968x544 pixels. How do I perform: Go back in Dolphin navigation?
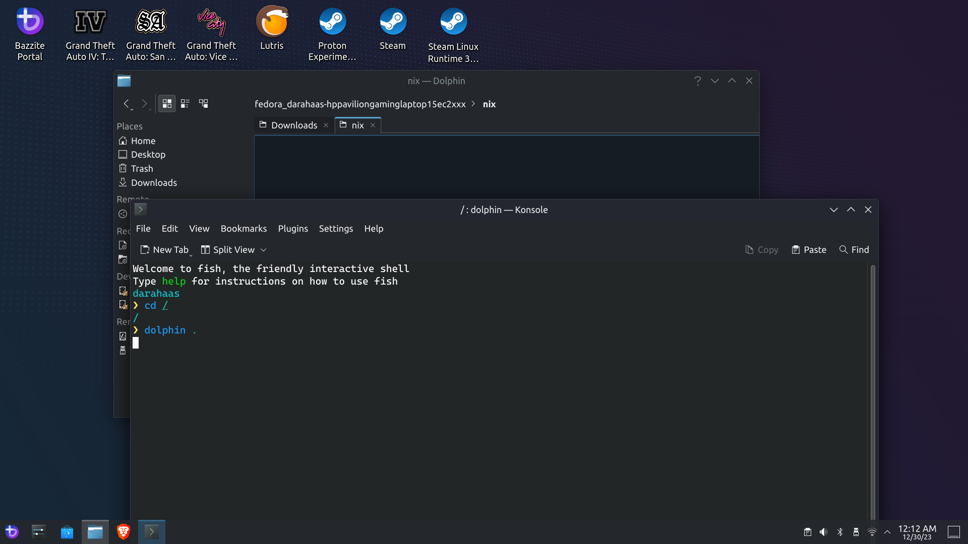[x=127, y=104]
